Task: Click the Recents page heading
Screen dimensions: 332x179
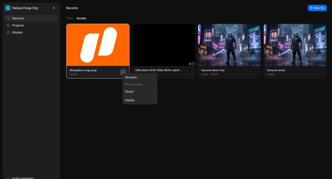Action: coord(72,8)
